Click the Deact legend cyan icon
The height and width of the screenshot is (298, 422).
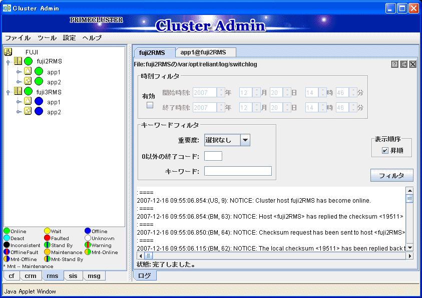7,238
